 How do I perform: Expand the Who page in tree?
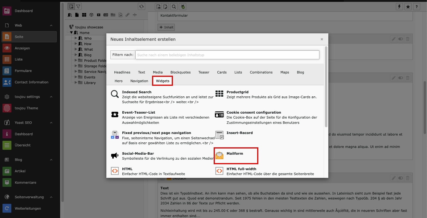click(76, 38)
